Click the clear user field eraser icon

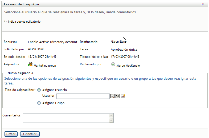(123, 96)
